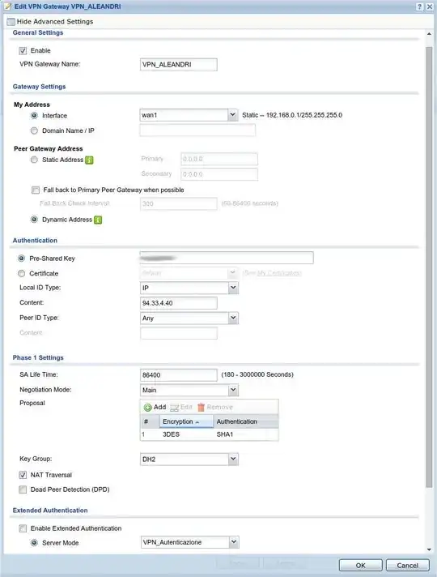Screen dimensions: 437x577
Task: Click the Domain Name / IP input field
Action: point(197,130)
